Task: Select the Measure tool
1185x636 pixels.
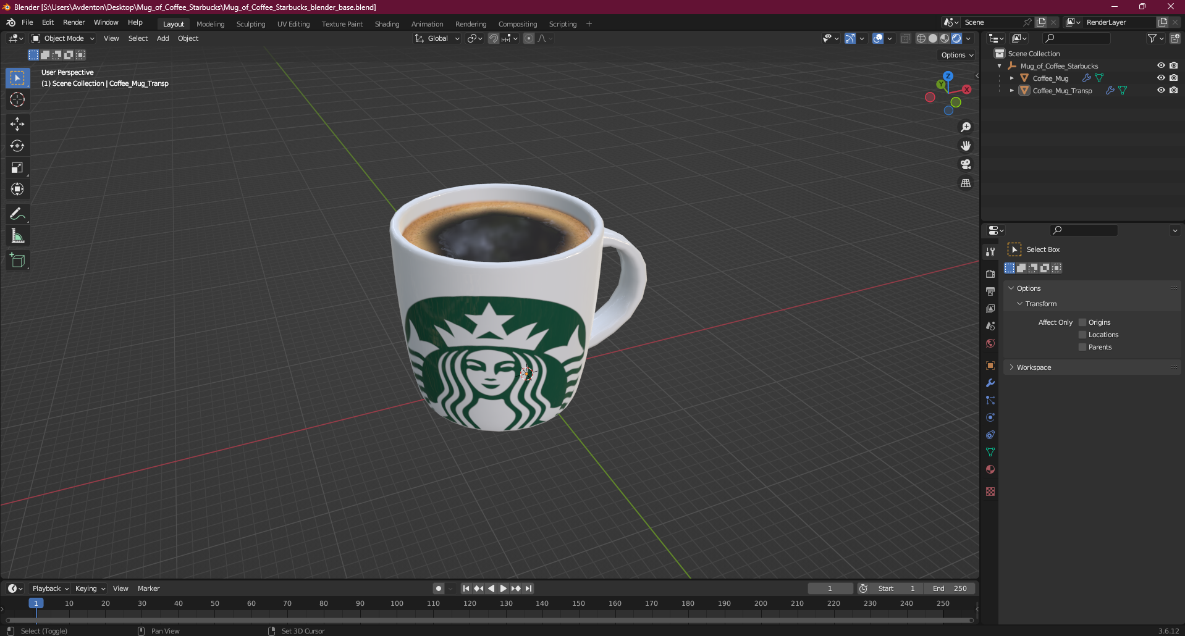Action: 17,236
